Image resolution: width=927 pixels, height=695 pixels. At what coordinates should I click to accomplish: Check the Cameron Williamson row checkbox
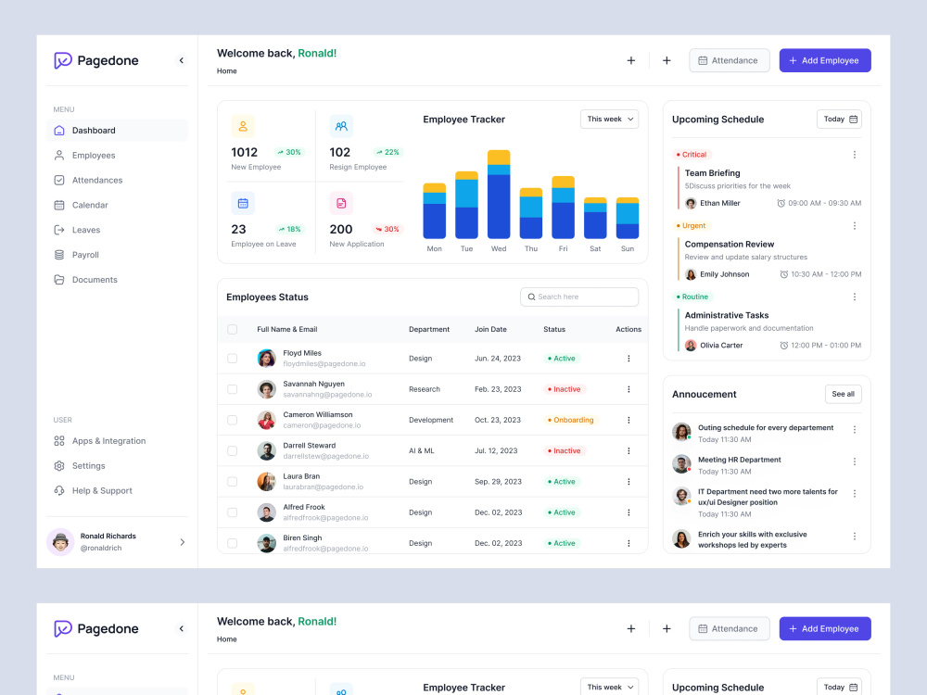233,420
